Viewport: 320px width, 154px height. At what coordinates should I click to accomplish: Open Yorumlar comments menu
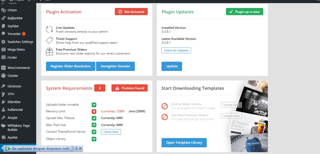click(x=18, y=34)
